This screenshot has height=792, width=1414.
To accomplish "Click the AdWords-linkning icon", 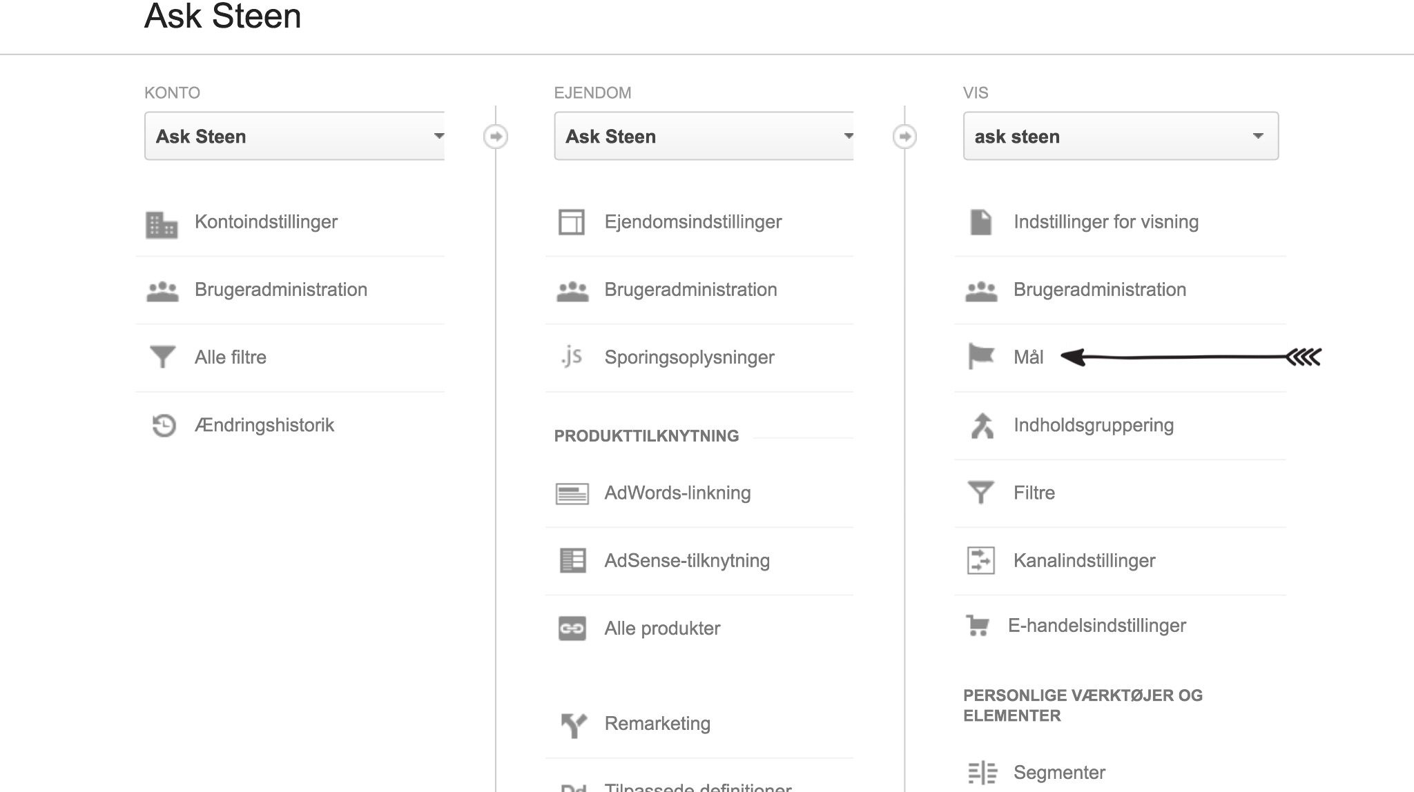I will pyautogui.click(x=572, y=494).
